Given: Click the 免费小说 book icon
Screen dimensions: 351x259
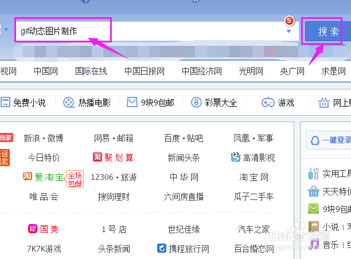Looking at the screenshot, I should point(6,102).
